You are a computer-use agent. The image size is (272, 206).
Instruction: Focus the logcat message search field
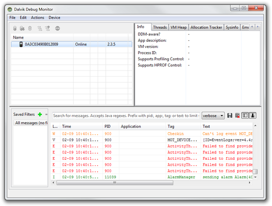pyautogui.click(x=126, y=116)
